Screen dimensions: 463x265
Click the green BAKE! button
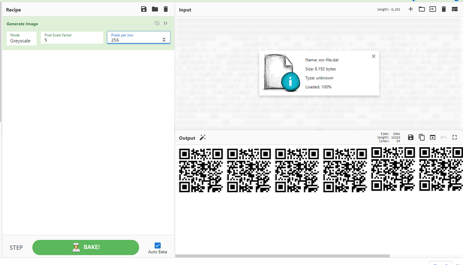(x=86, y=247)
